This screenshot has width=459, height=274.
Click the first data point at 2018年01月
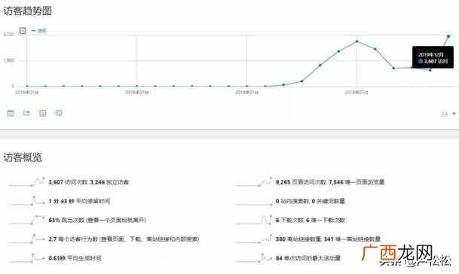click(x=27, y=87)
